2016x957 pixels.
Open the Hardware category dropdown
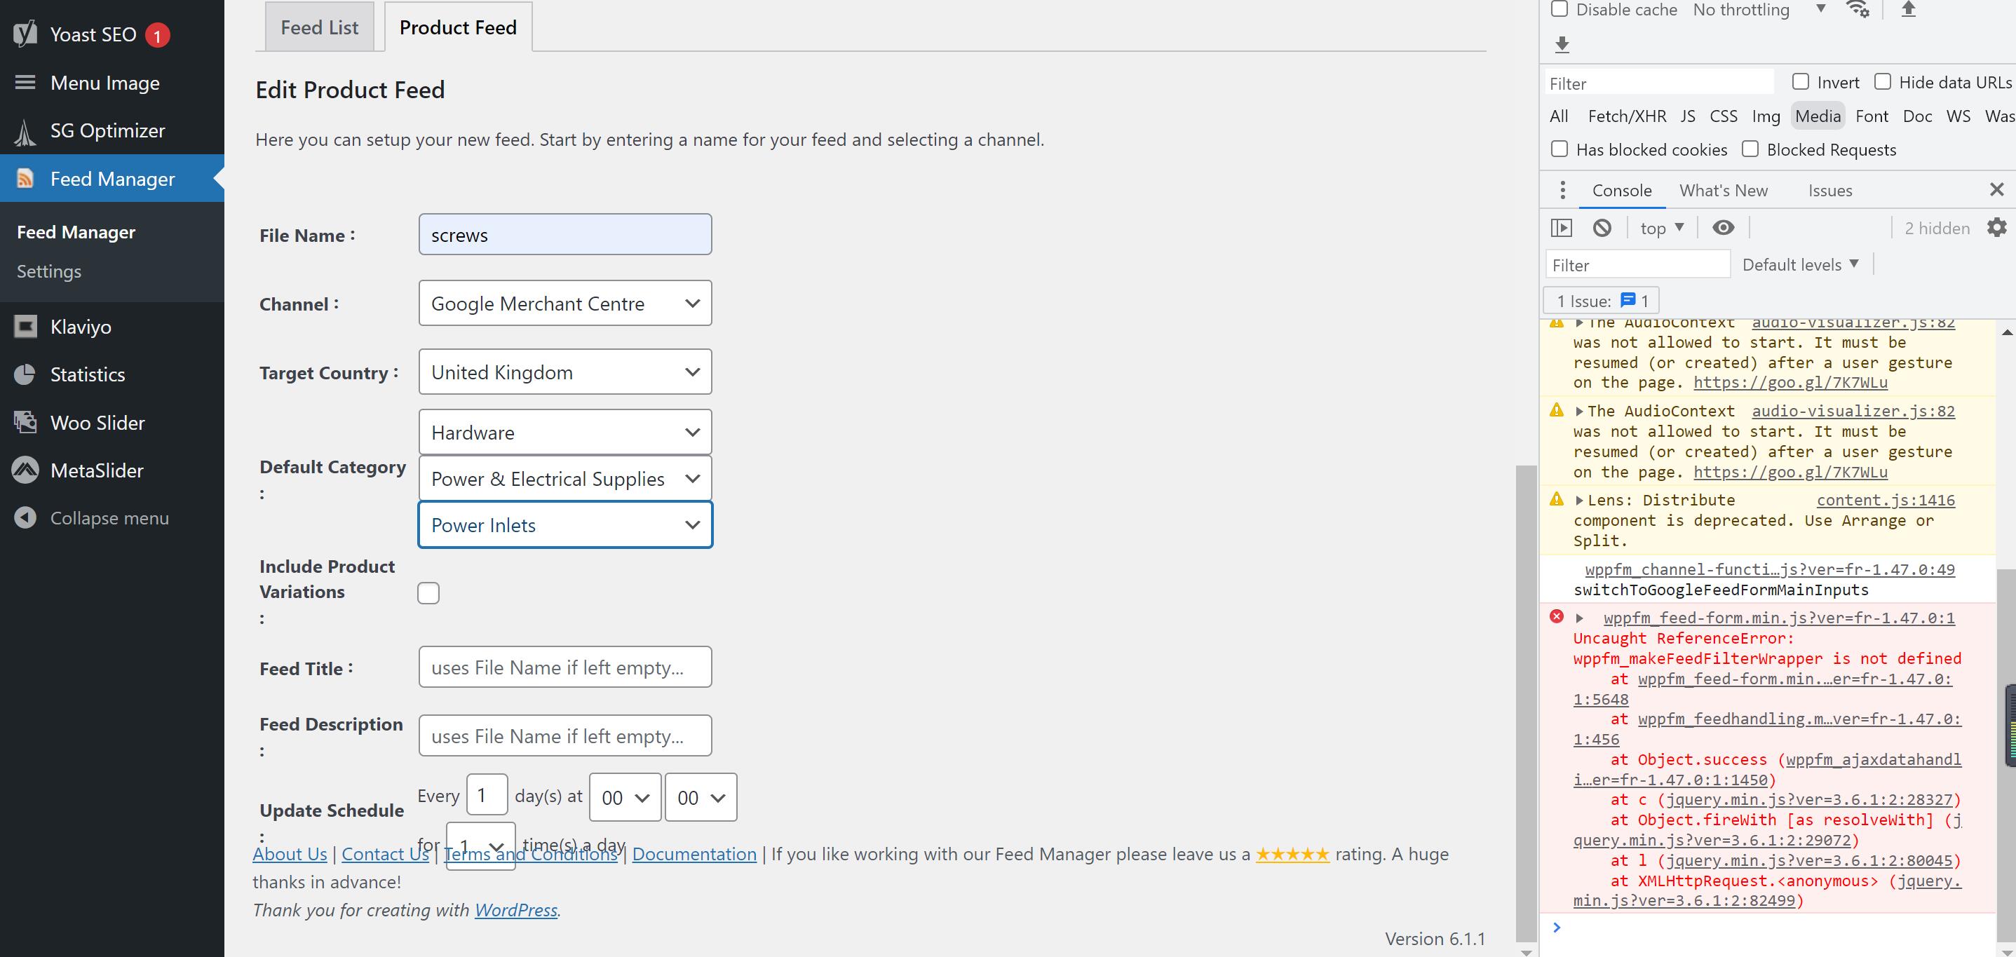[x=565, y=432]
